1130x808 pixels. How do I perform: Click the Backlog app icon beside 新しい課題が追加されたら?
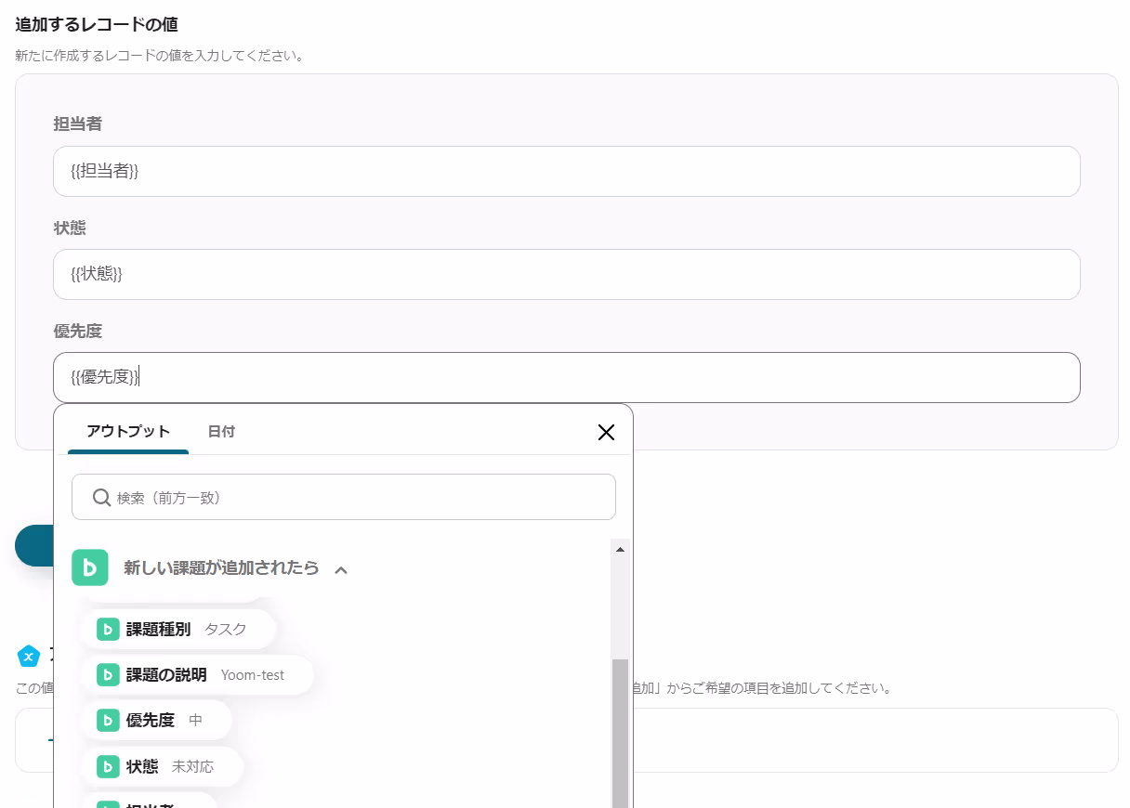point(90,567)
